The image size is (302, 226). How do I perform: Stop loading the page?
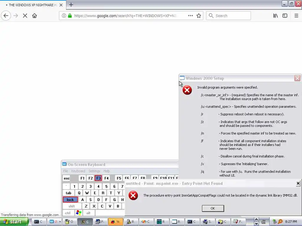pyautogui.click(x=25, y=16)
